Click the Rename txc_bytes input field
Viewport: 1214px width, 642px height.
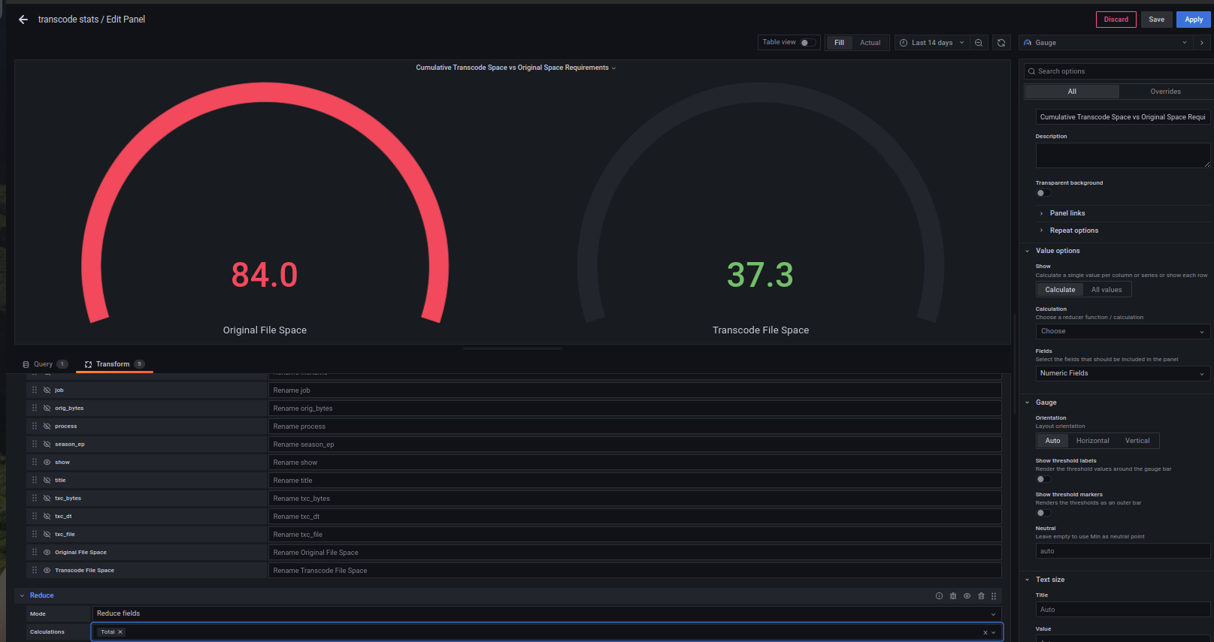(635, 499)
